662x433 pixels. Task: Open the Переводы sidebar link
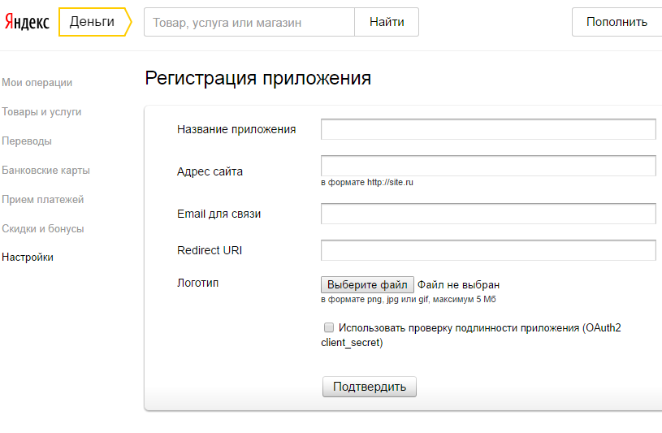pos(27,141)
